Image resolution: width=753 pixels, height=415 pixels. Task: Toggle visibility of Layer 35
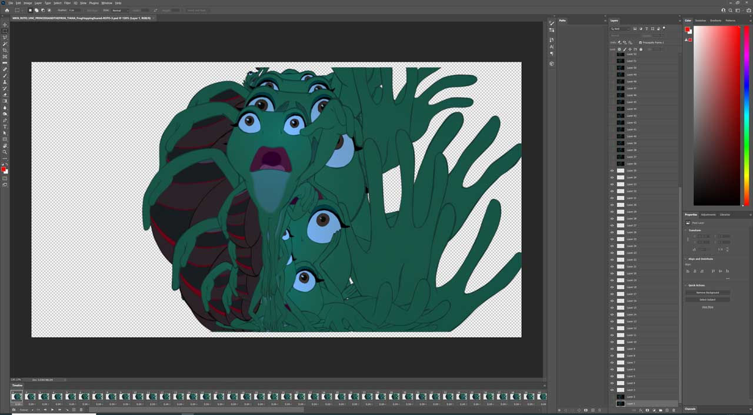pos(612,170)
